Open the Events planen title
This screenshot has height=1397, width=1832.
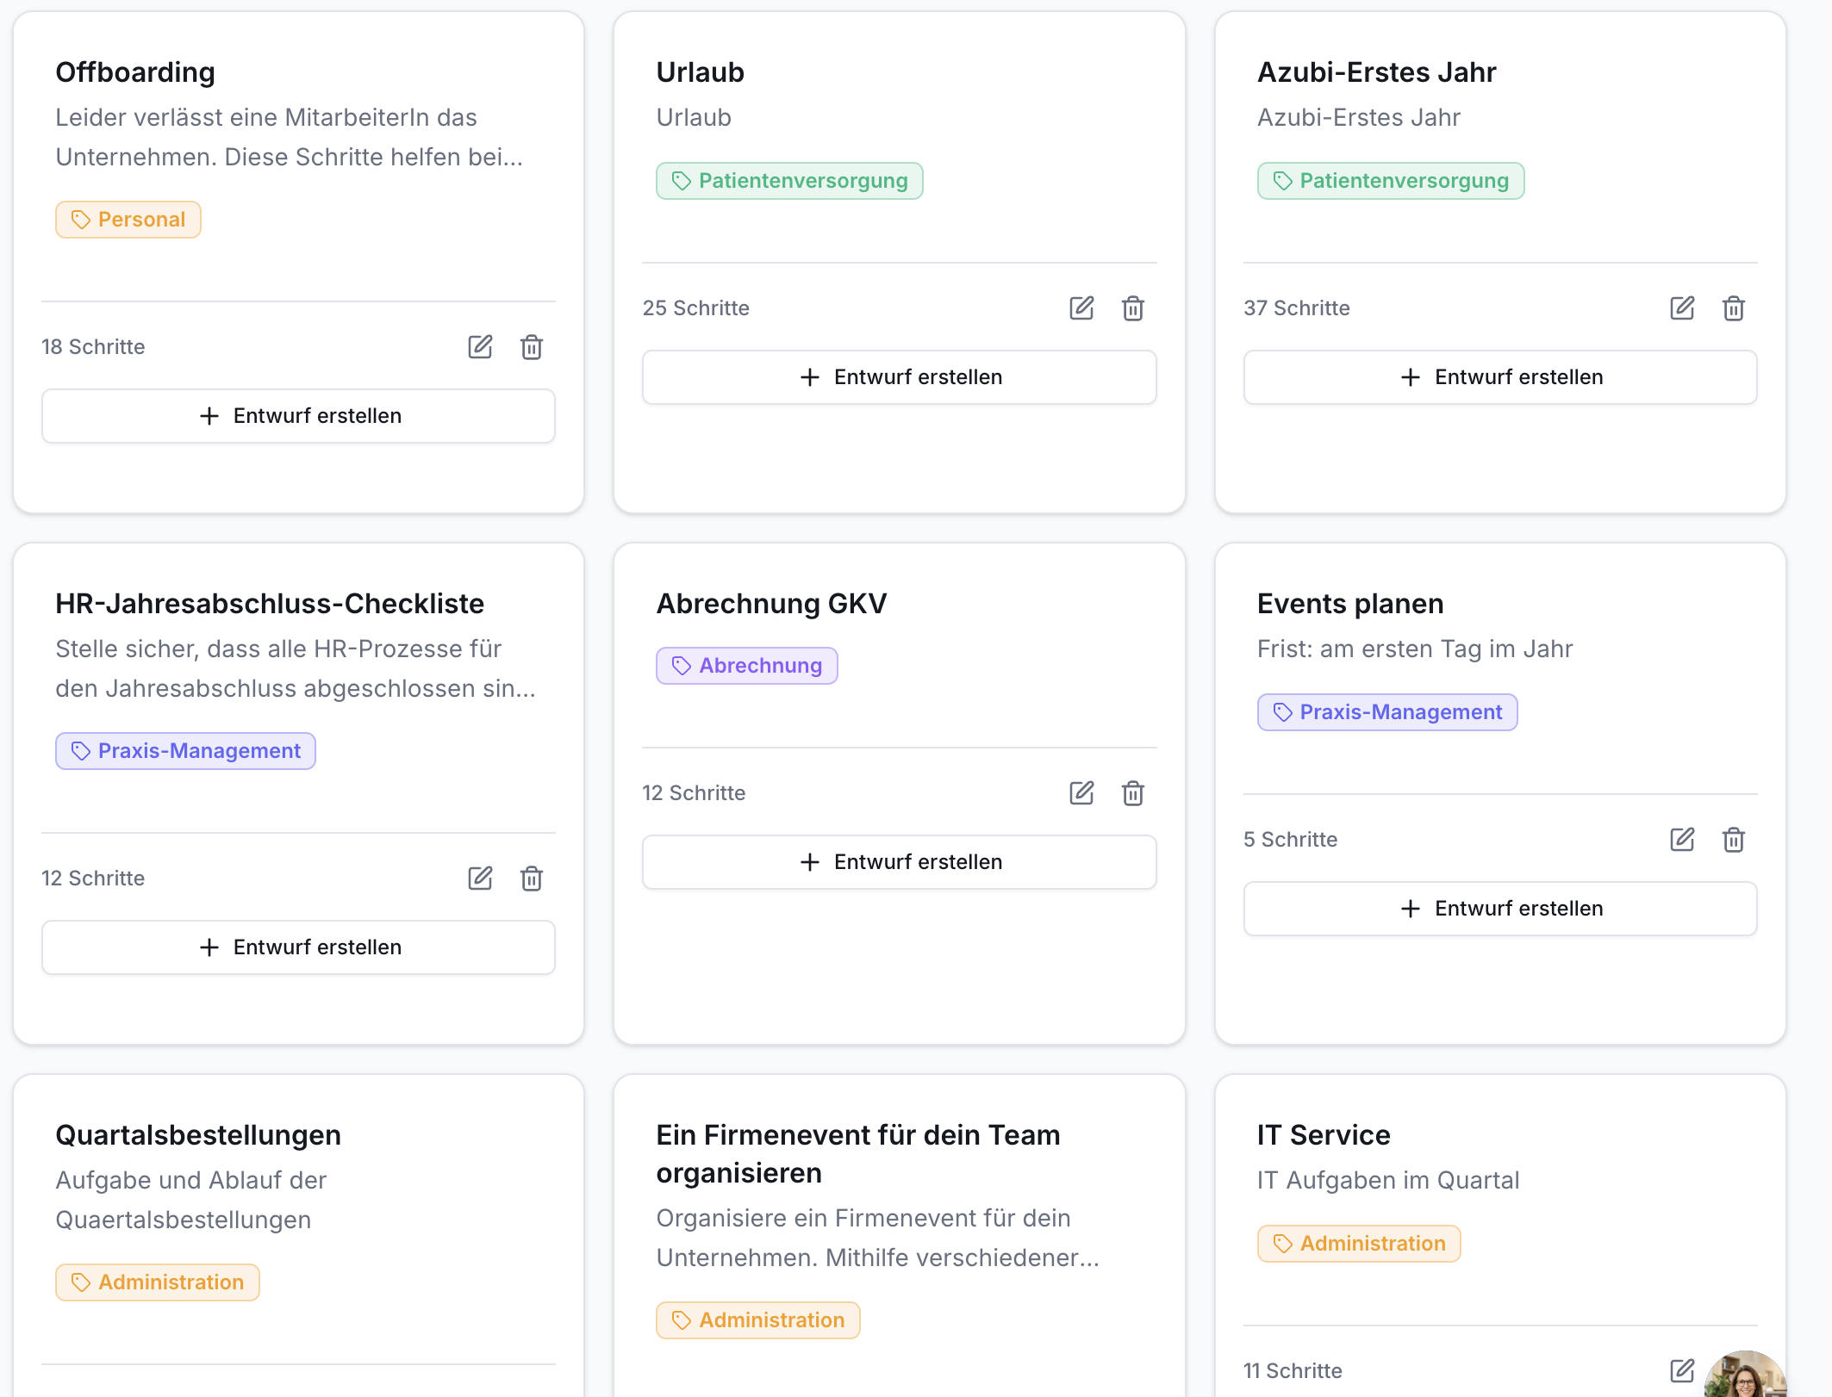1350,604
